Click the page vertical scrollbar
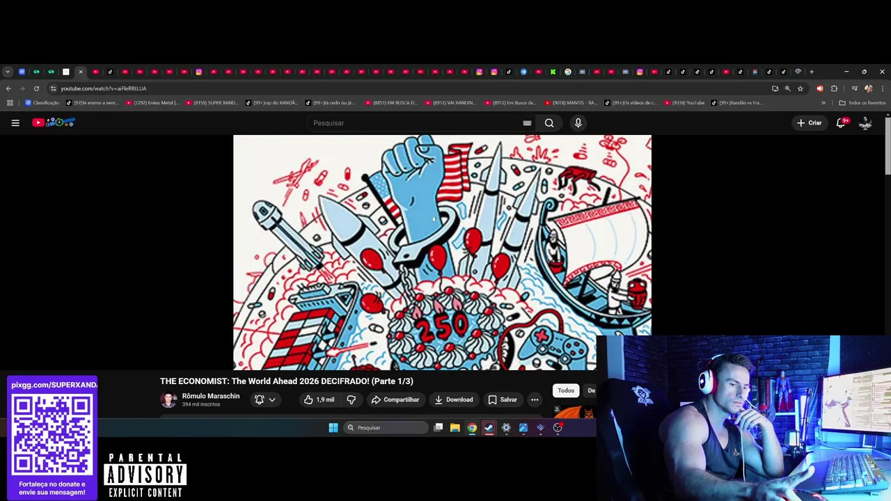 click(888, 146)
